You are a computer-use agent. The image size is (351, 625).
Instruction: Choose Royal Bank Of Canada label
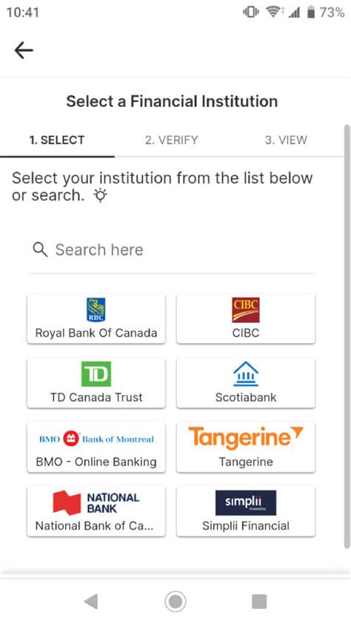(96, 333)
